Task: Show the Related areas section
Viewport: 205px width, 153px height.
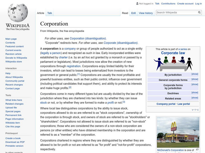Action: (x=195, y=98)
